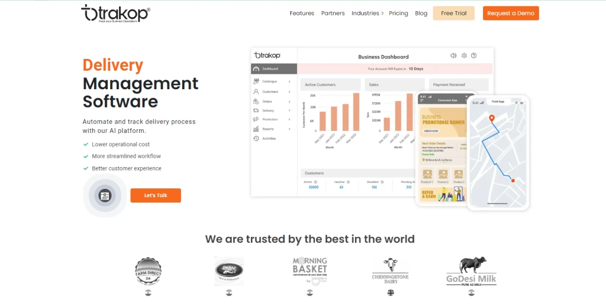Click the flag icon under GoDesi Milk

click(x=471, y=293)
